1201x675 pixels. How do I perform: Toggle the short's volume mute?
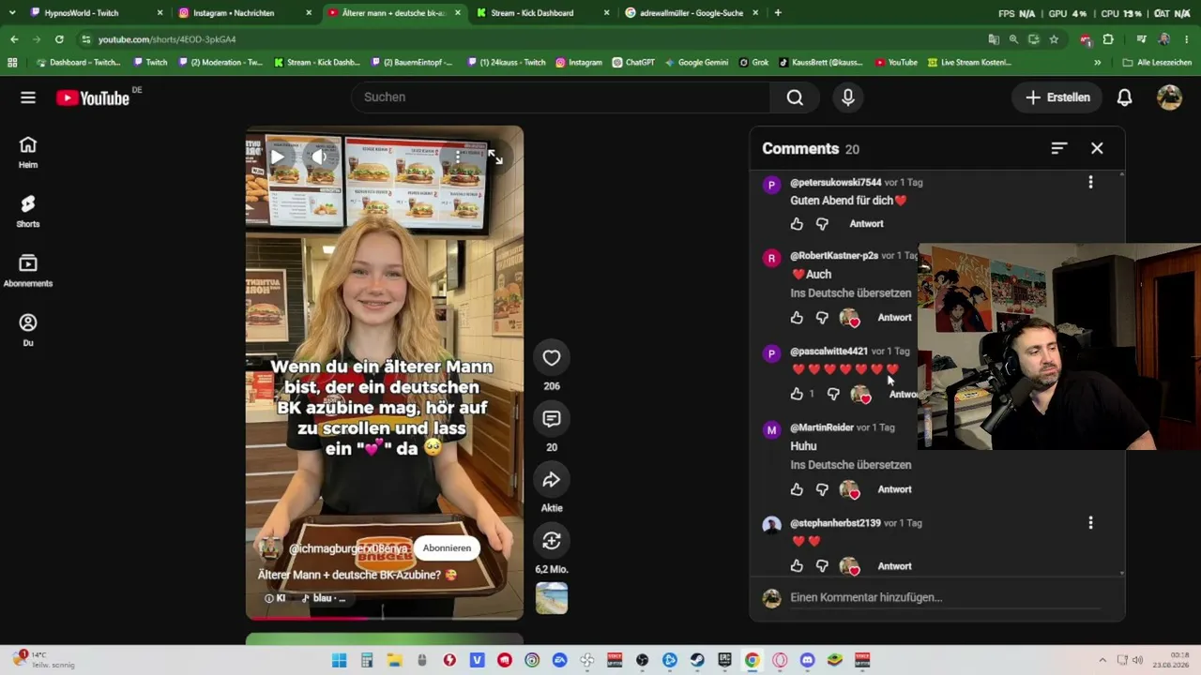coord(320,157)
